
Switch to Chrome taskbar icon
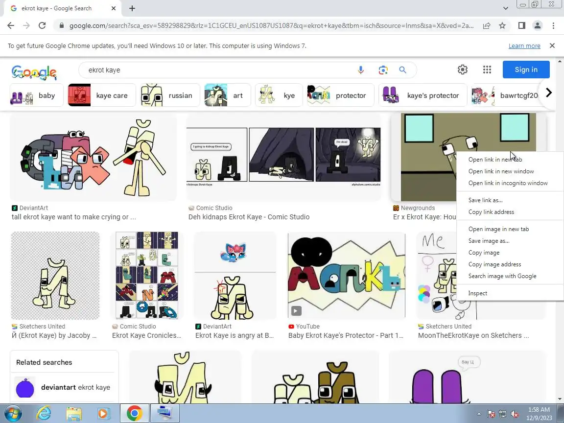pos(134,413)
